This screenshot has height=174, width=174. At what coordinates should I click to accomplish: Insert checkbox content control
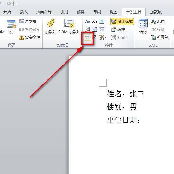point(95,37)
